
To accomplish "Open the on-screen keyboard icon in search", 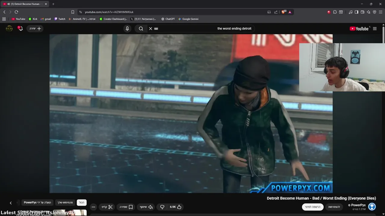I will 156,28.
